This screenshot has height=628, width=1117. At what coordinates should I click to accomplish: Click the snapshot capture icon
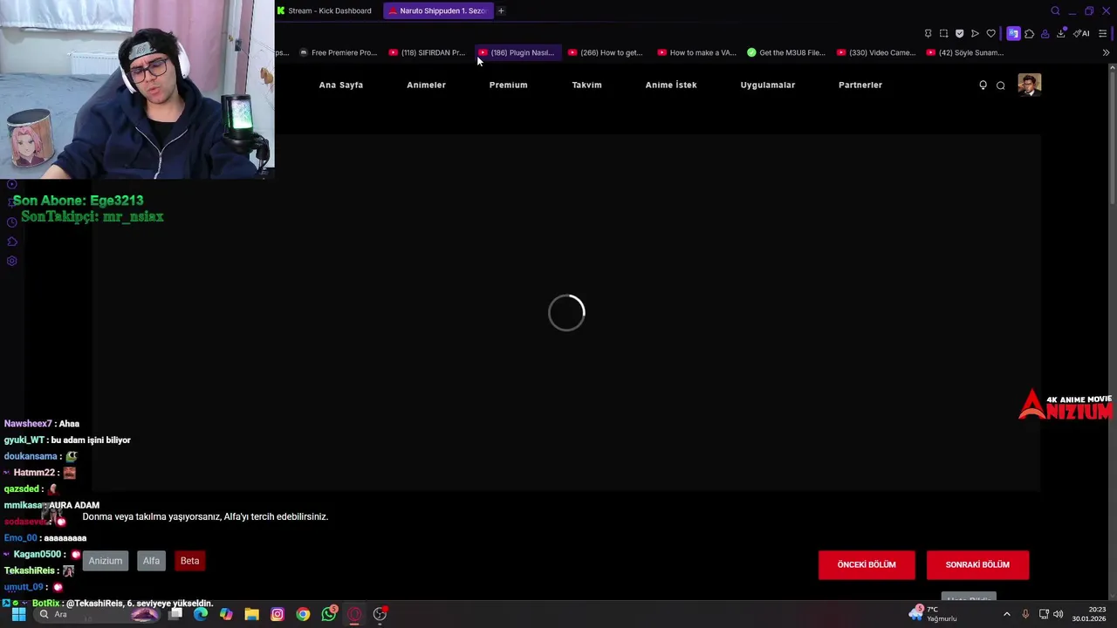click(x=943, y=34)
